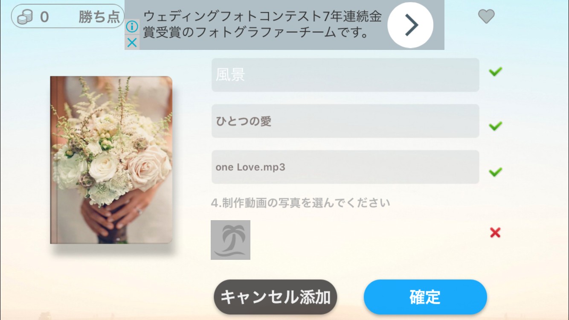Click green checkmark beside 風景 field
Viewport: 569px width, 320px height.
coord(495,72)
